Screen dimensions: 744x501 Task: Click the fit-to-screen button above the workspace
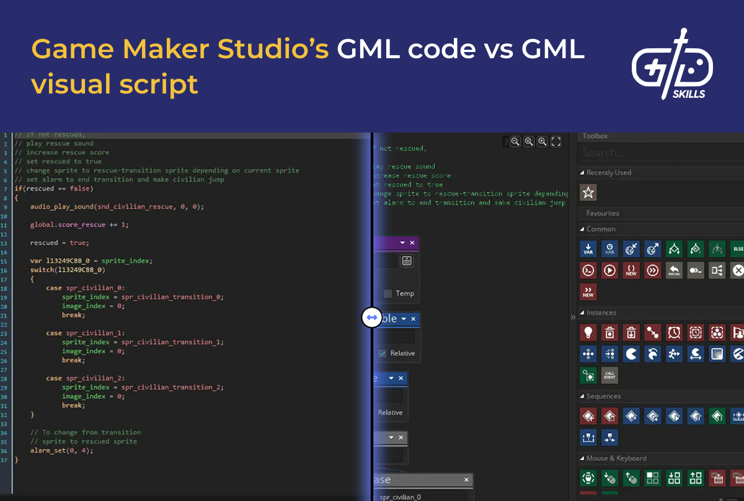[x=556, y=141]
